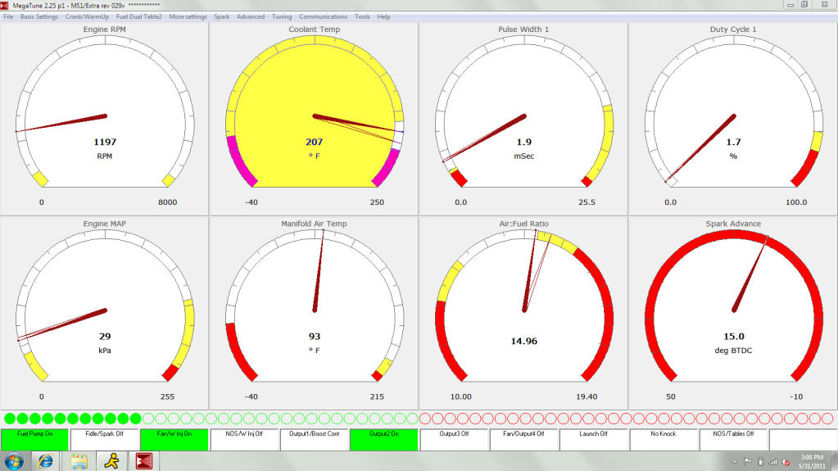Screen dimensions: 838x471
Task: Click the Pulse Width 1 gauge
Action: pos(523,119)
